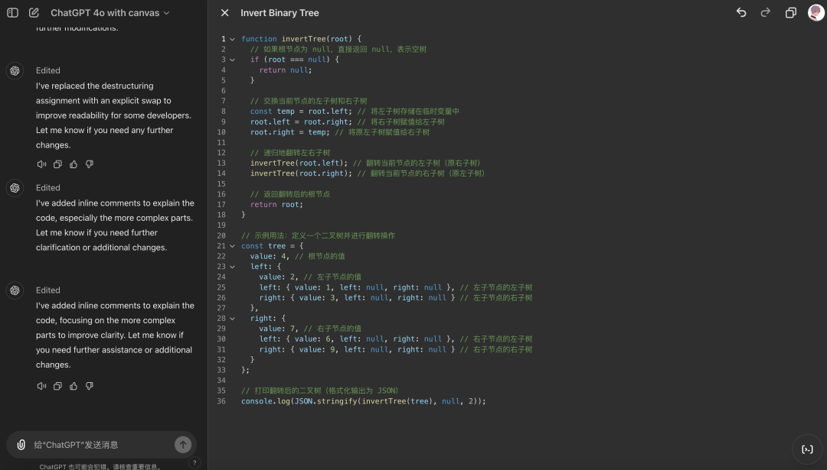The width and height of the screenshot is (827, 470).
Task: Open the user profile avatar menu
Action: point(816,13)
